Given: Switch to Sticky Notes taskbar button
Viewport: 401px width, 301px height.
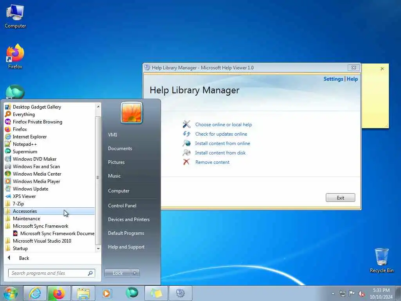Looking at the screenshot, I should (x=156, y=293).
